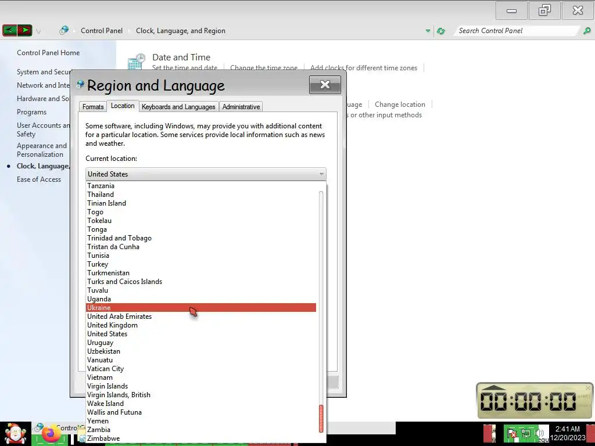Select Vanuatu location
The image size is (595, 446).
pos(201,360)
